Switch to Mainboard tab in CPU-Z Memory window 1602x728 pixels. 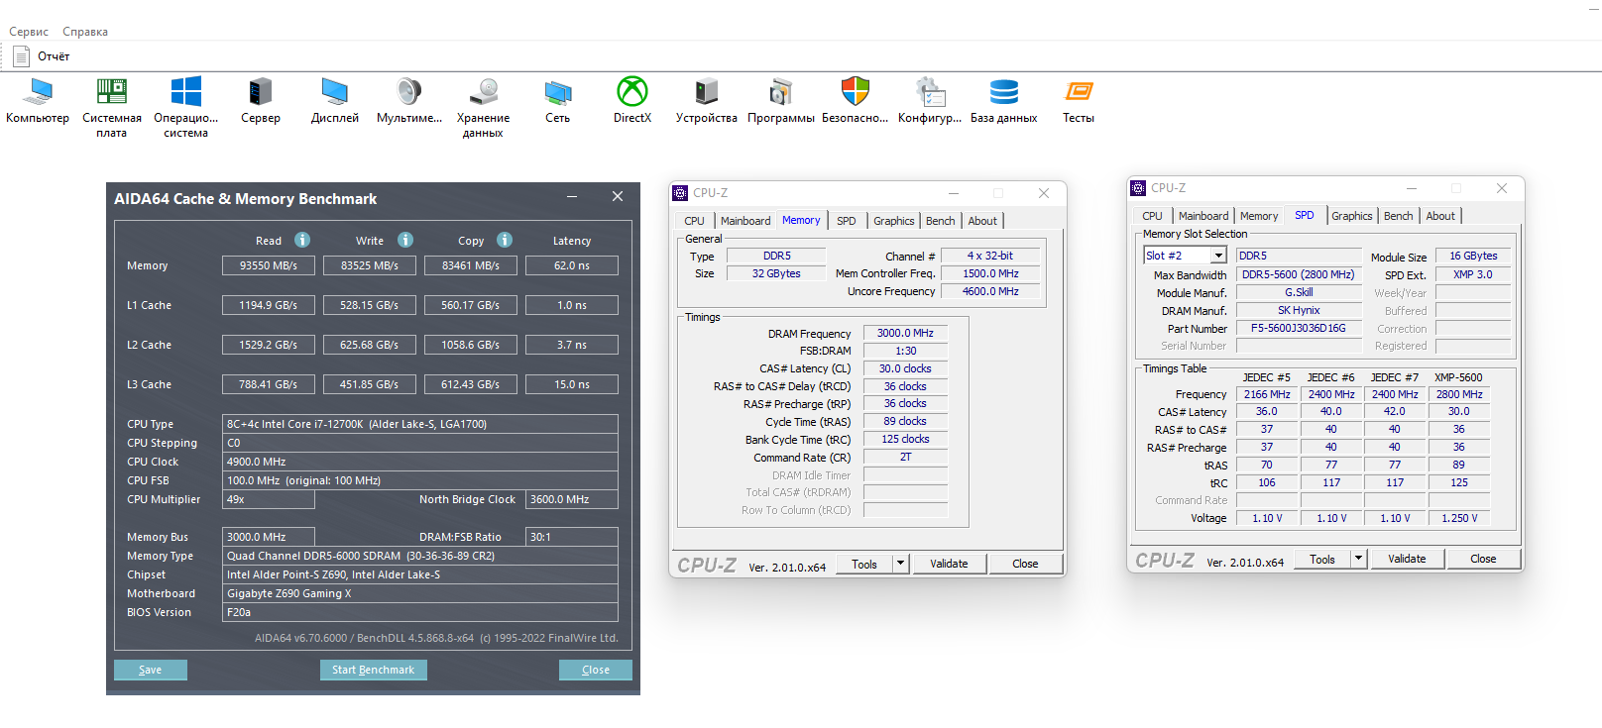tap(745, 221)
